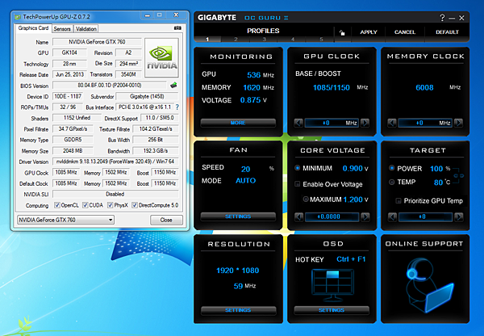
Task: Decrease core voltage offset with left arrow
Action: click(x=298, y=216)
